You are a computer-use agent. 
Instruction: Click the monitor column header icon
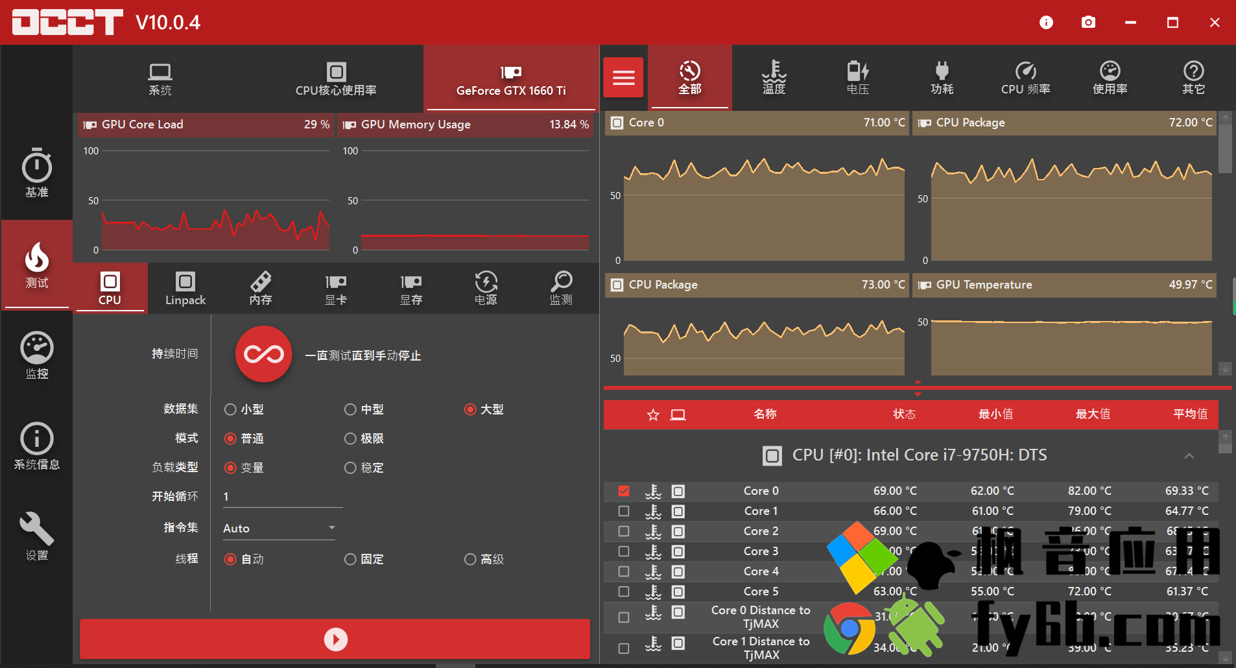[678, 415]
